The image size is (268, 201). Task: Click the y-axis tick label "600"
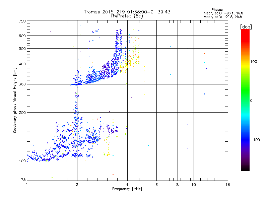(x=22, y=36)
